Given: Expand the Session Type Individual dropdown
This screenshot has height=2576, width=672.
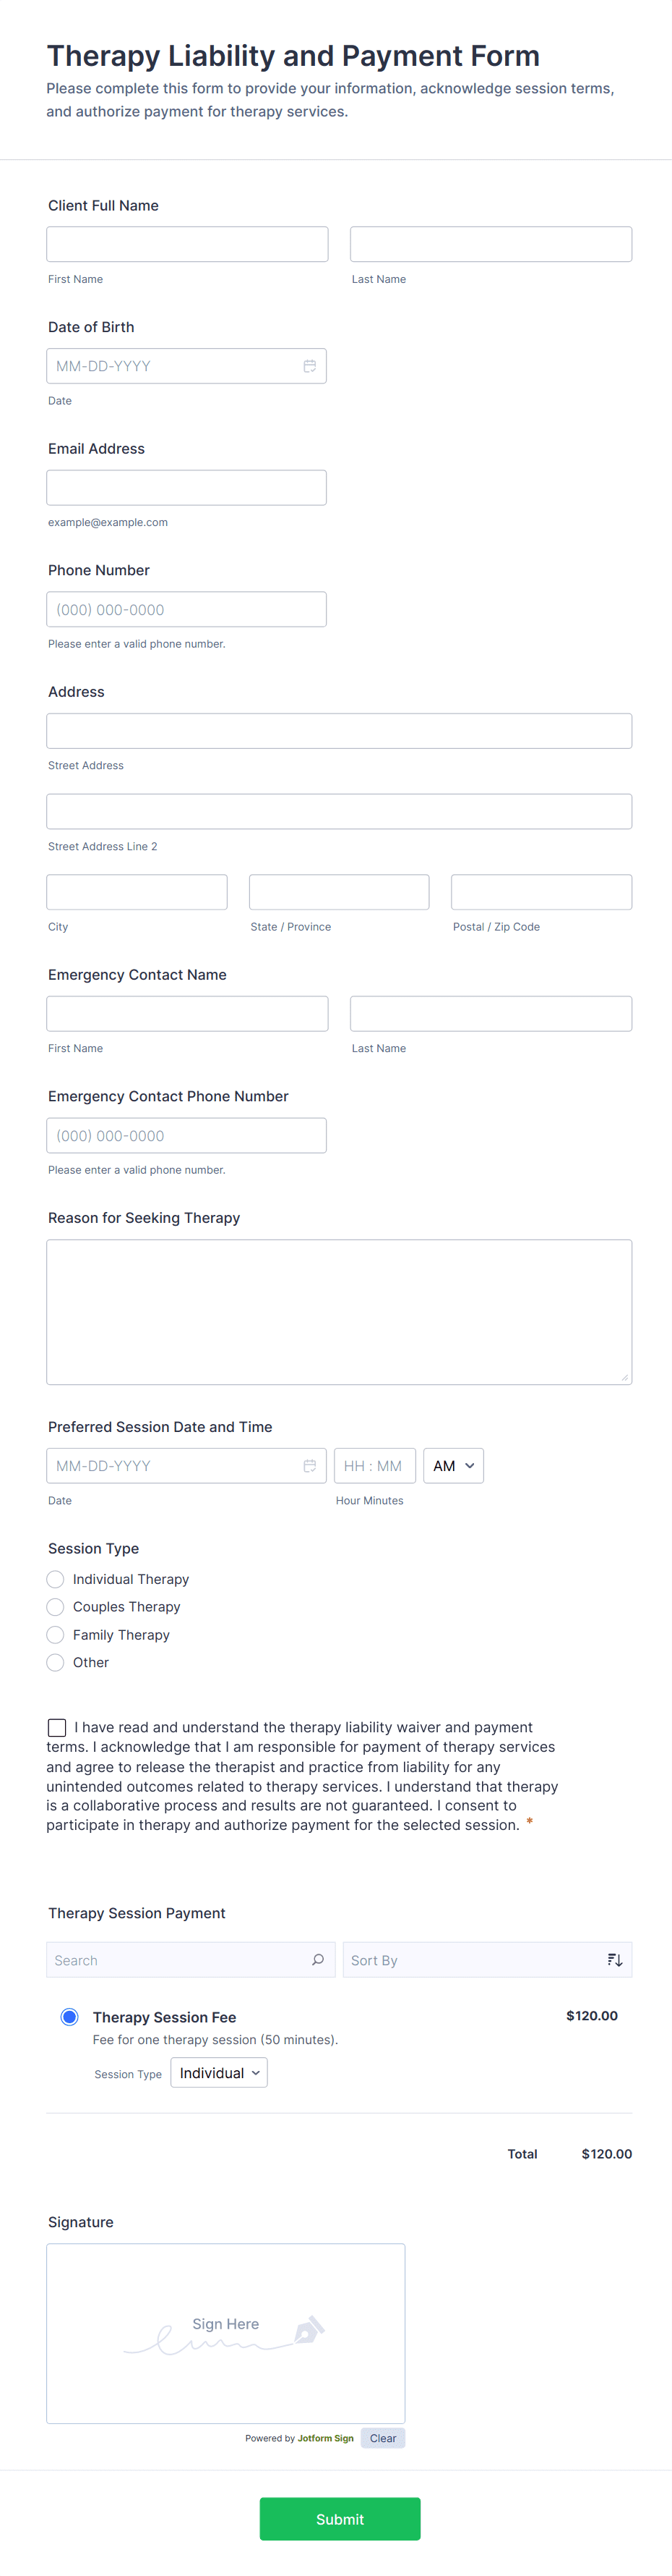Looking at the screenshot, I should (x=219, y=2073).
